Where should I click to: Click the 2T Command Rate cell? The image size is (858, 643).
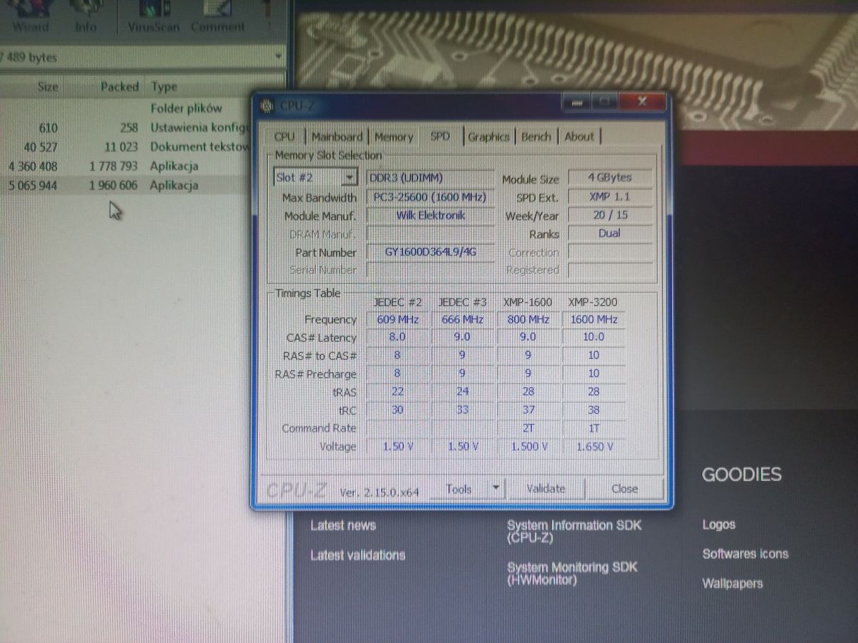tap(528, 429)
